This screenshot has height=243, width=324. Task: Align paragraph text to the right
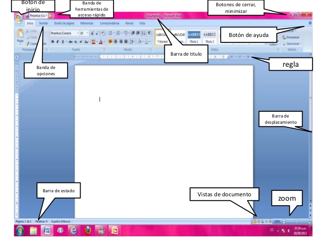tap(121, 41)
